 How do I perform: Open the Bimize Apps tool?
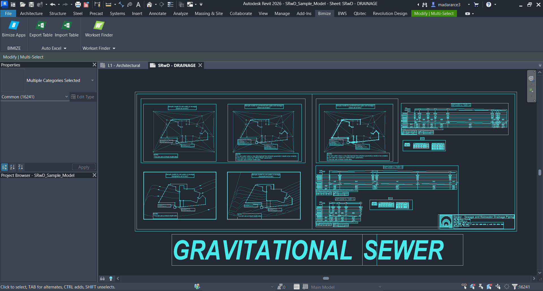tap(14, 29)
